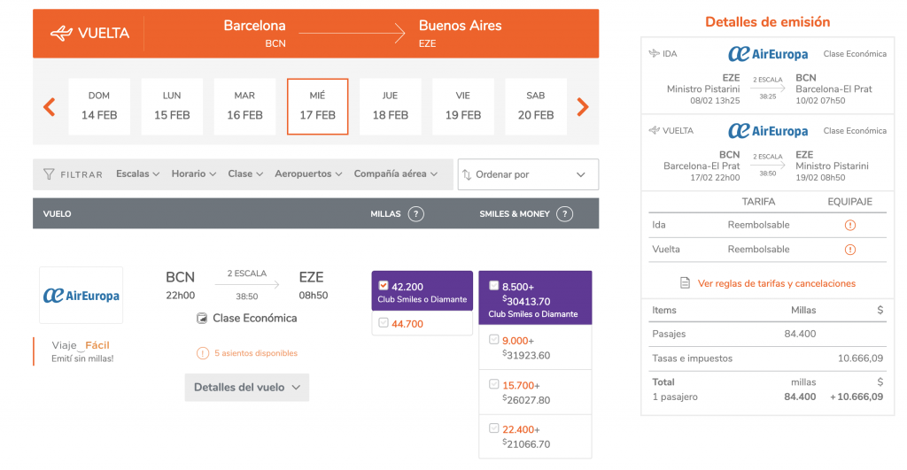Screen dimensions: 907x470
Task: Click the Pasajes 84.400 miles value
Action: point(800,334)
